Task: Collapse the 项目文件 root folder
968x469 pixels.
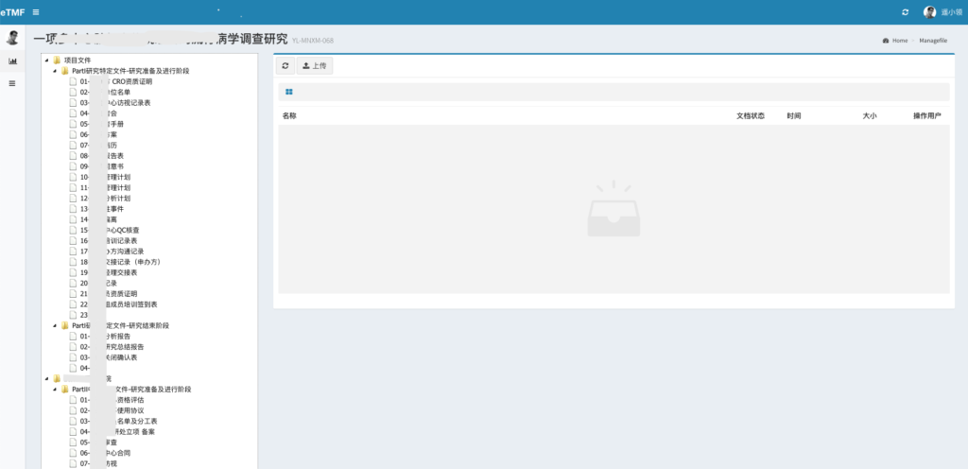Action: [x=46, y=61]
